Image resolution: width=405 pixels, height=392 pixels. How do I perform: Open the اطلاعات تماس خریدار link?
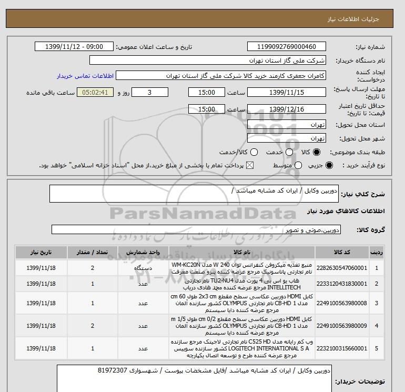pyautogui.click(x=85, y=76)
